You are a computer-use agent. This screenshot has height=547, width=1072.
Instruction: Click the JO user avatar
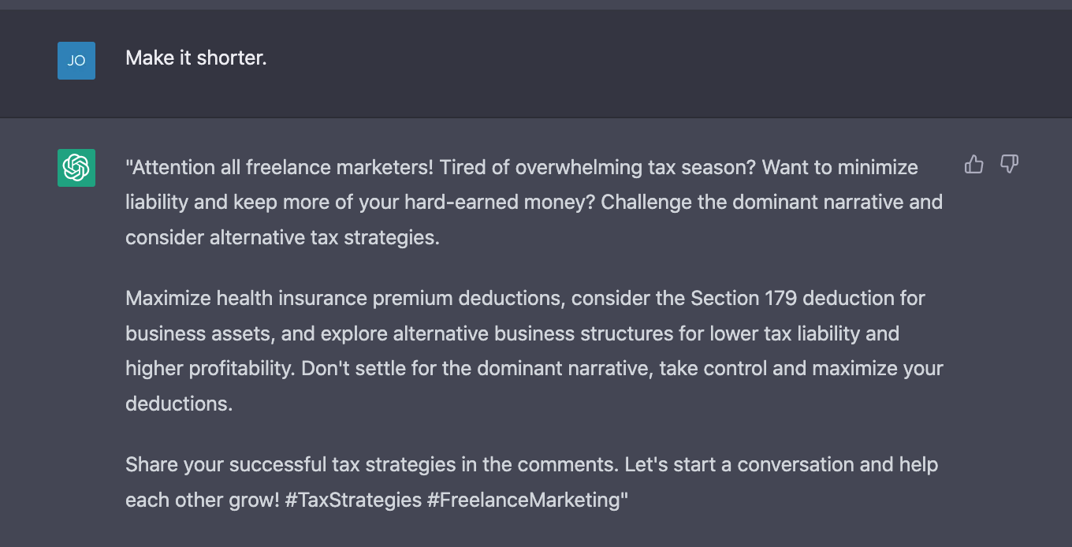pyautogui.click(x=76, y=61)
